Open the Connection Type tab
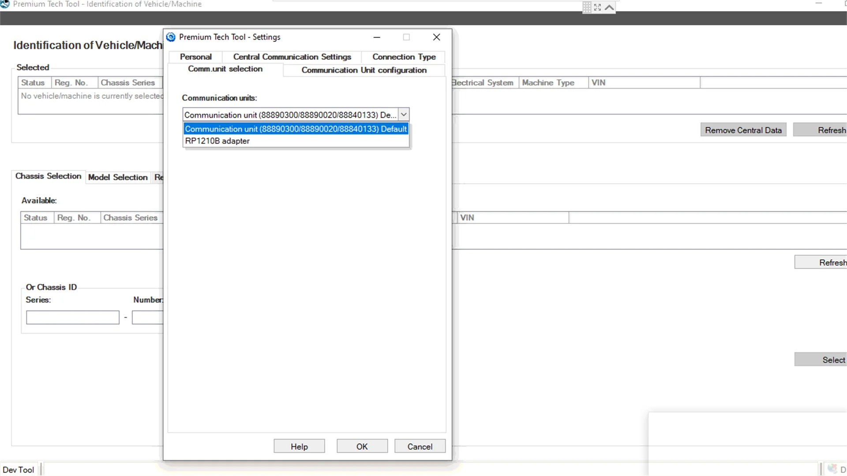847x476 pixels. (404, 57)
